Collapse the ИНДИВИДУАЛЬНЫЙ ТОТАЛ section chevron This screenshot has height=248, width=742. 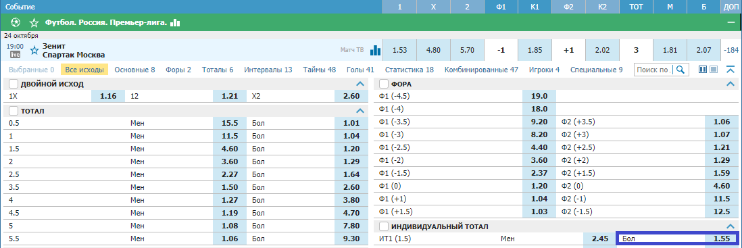[x=731, y=226]
